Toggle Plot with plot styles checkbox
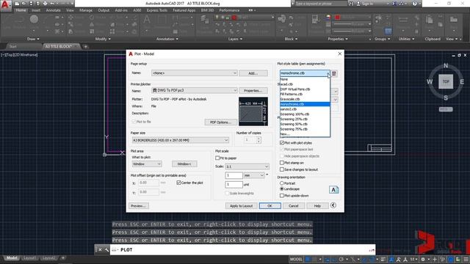 [x=282, y=143]
